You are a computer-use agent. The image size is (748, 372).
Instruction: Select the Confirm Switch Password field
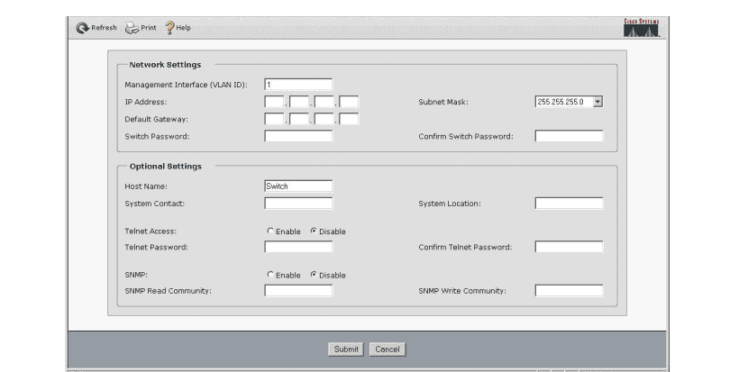569,136
